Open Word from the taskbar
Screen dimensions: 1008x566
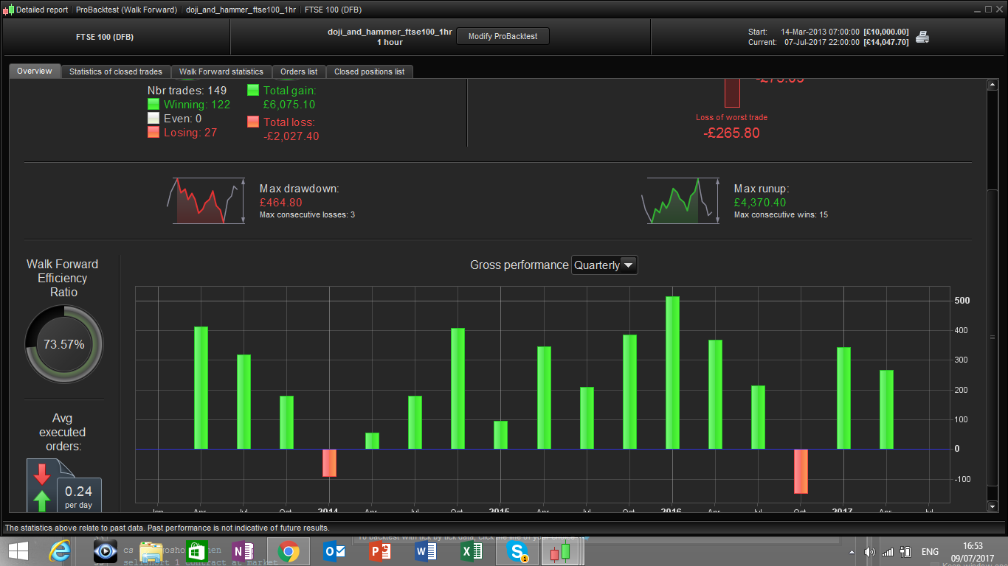[x=426, y=551]
